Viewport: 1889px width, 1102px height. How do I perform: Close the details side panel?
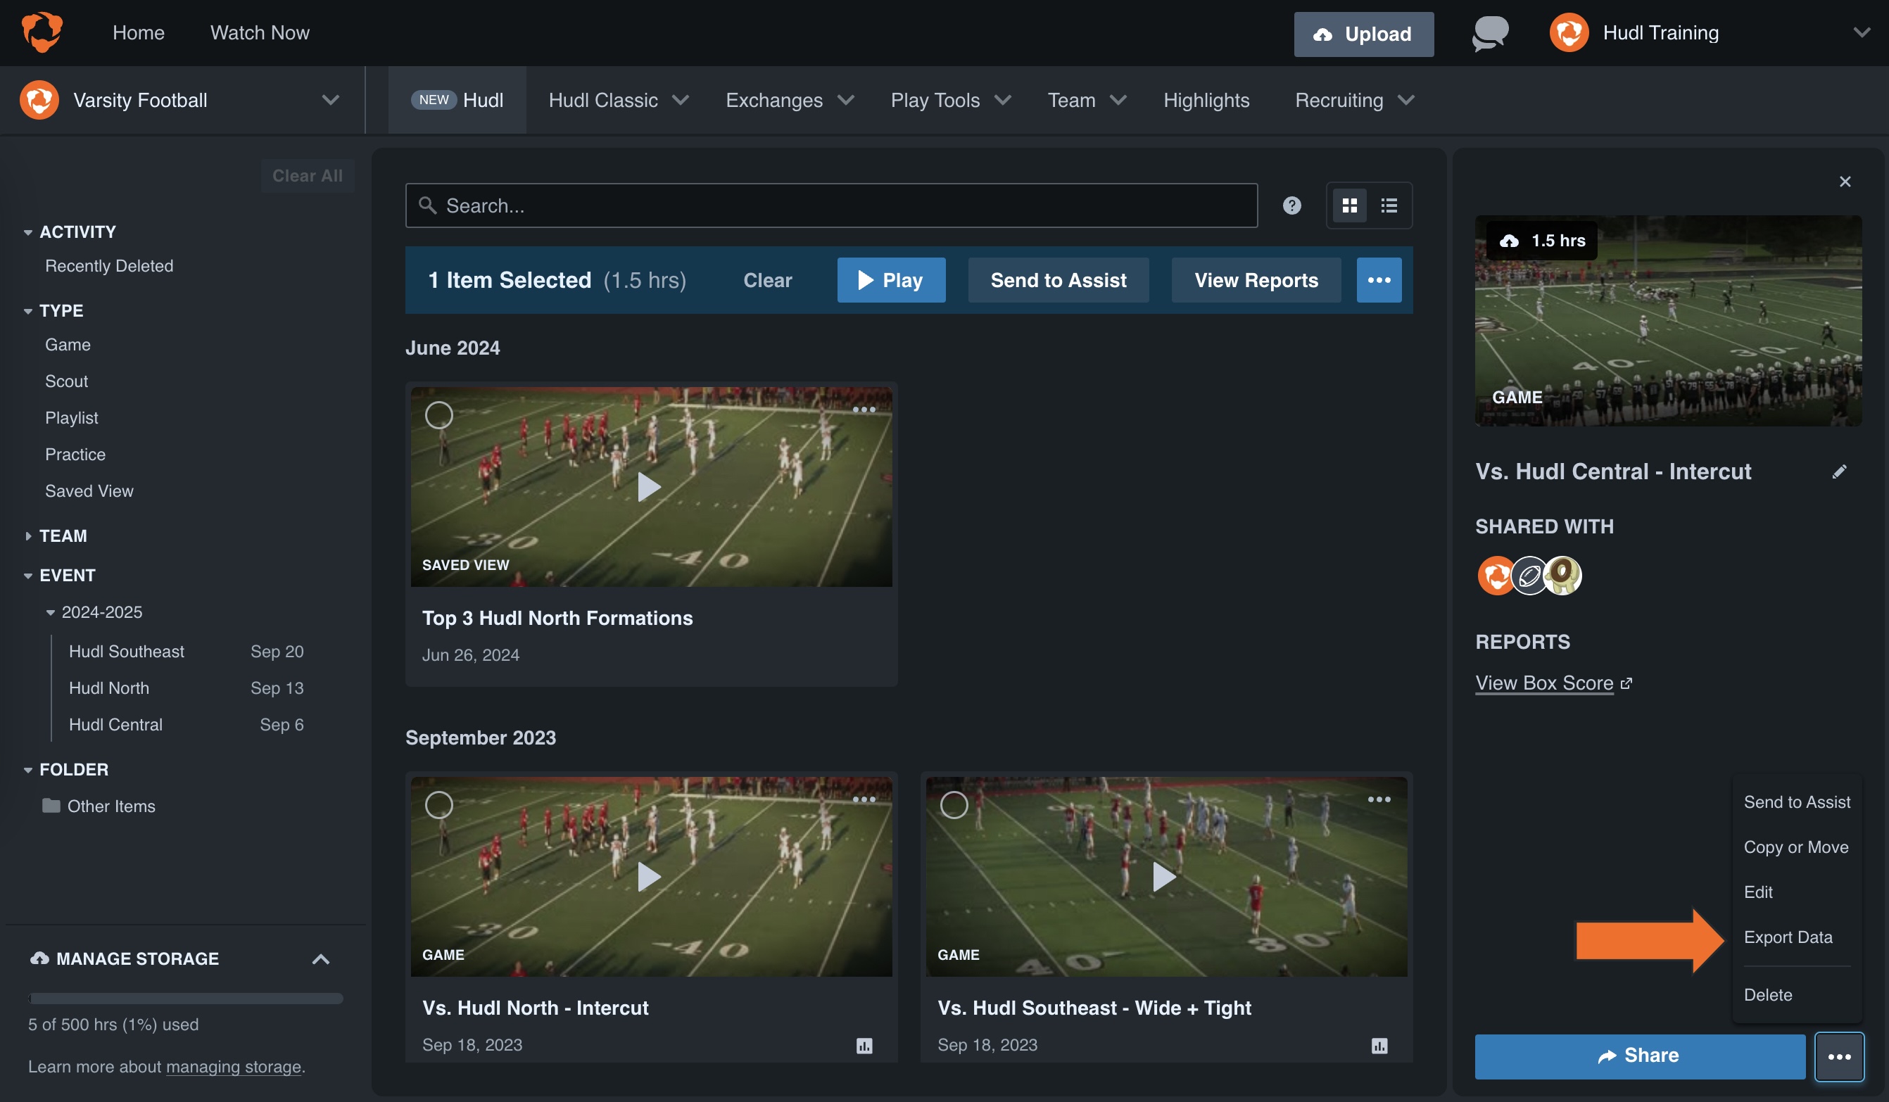(x=1845, y=182)
